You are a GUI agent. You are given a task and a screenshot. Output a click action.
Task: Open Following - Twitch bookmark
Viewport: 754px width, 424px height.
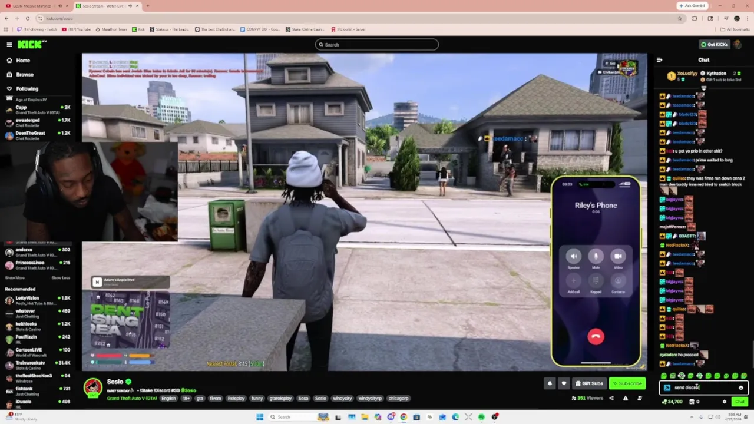(x=37, y=29)
